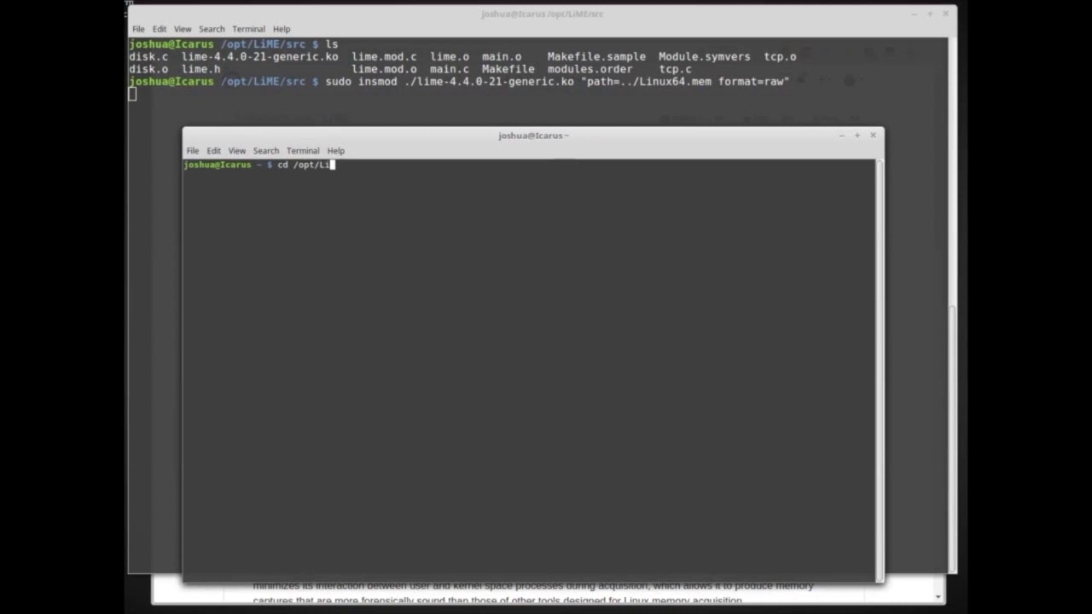This screenshot has width=1092, height=614.
Task: Click lime.mod.c in ls output
Action: coord(384,56)
